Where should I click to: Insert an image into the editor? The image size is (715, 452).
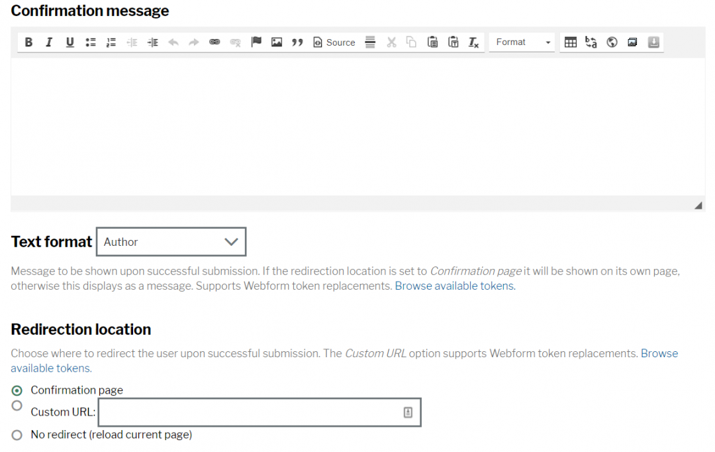click(276, 42)
